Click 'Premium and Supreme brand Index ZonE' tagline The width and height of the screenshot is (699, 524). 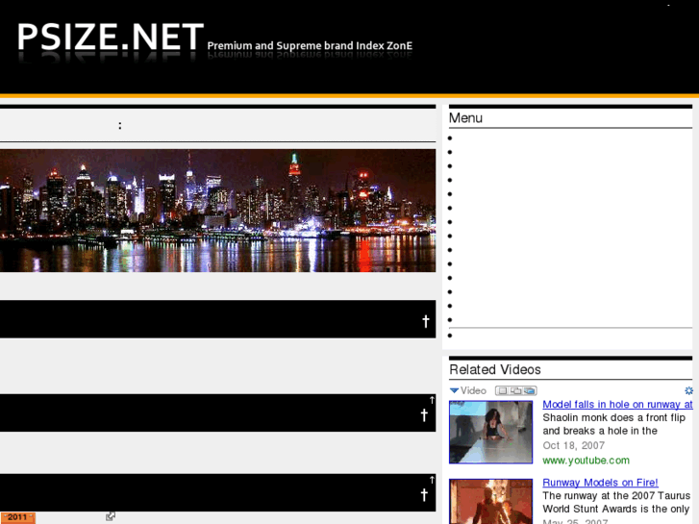pos(310,45)
